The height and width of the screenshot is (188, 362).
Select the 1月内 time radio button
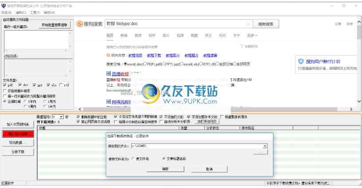click(x=45, y=101)
